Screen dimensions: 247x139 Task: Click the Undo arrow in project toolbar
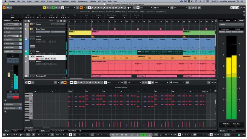click(x=8, y=8)
